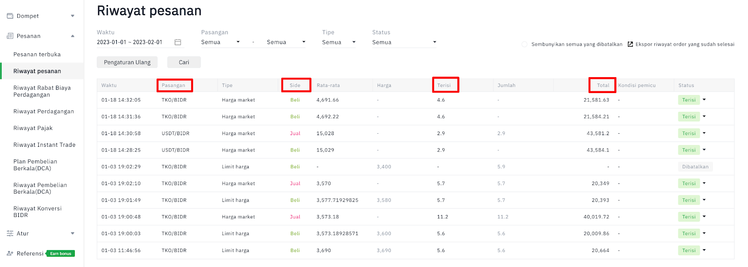Click the export external-link icon

(x=630, y=44)
